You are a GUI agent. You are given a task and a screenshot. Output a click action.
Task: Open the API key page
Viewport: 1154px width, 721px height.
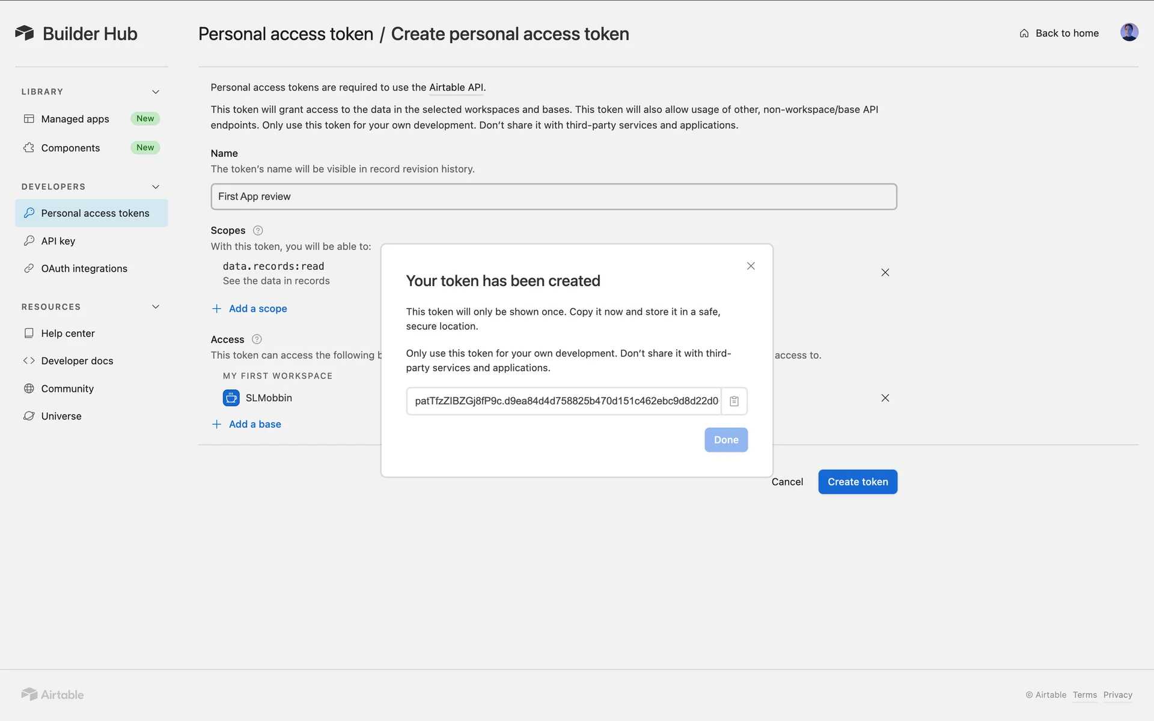click(x=58, y=241)
